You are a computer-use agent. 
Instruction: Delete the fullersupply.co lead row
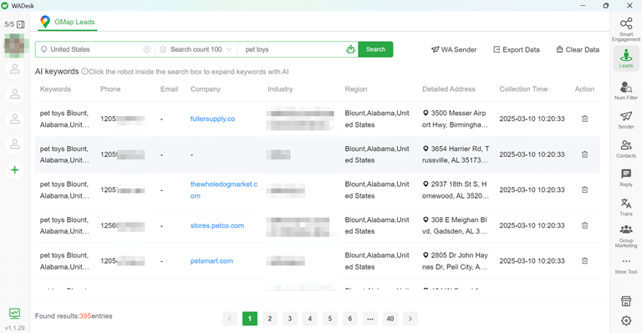pyautogui.click(x=584, y=119)
